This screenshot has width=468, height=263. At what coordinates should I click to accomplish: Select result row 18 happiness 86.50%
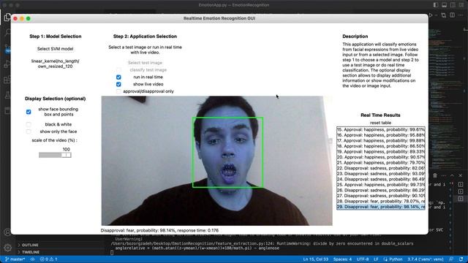click(380, 146)
